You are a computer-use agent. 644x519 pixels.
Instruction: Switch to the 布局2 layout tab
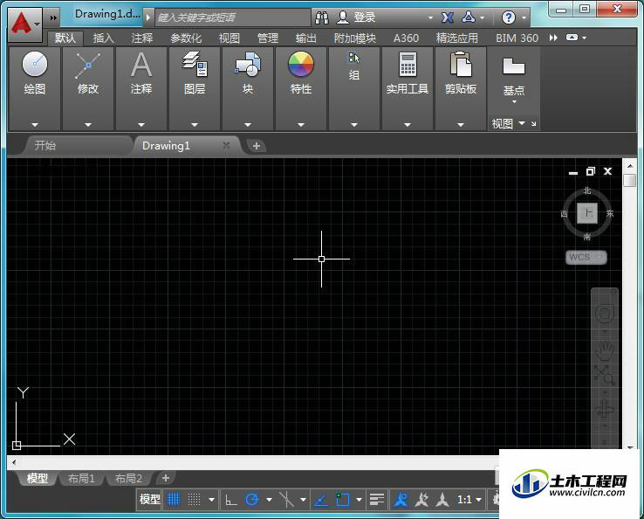128,478
